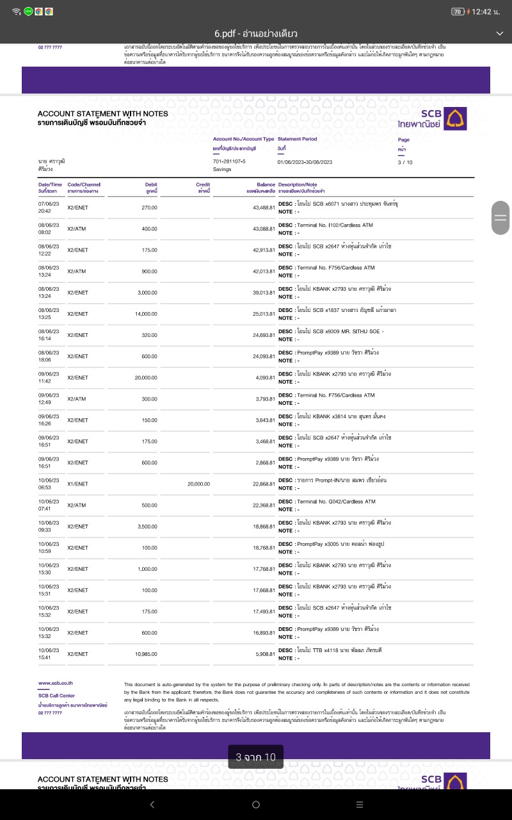512x820 pixels.
Task: Tap the status bar clock showing 12:42
Action: (x=490, y=12)
